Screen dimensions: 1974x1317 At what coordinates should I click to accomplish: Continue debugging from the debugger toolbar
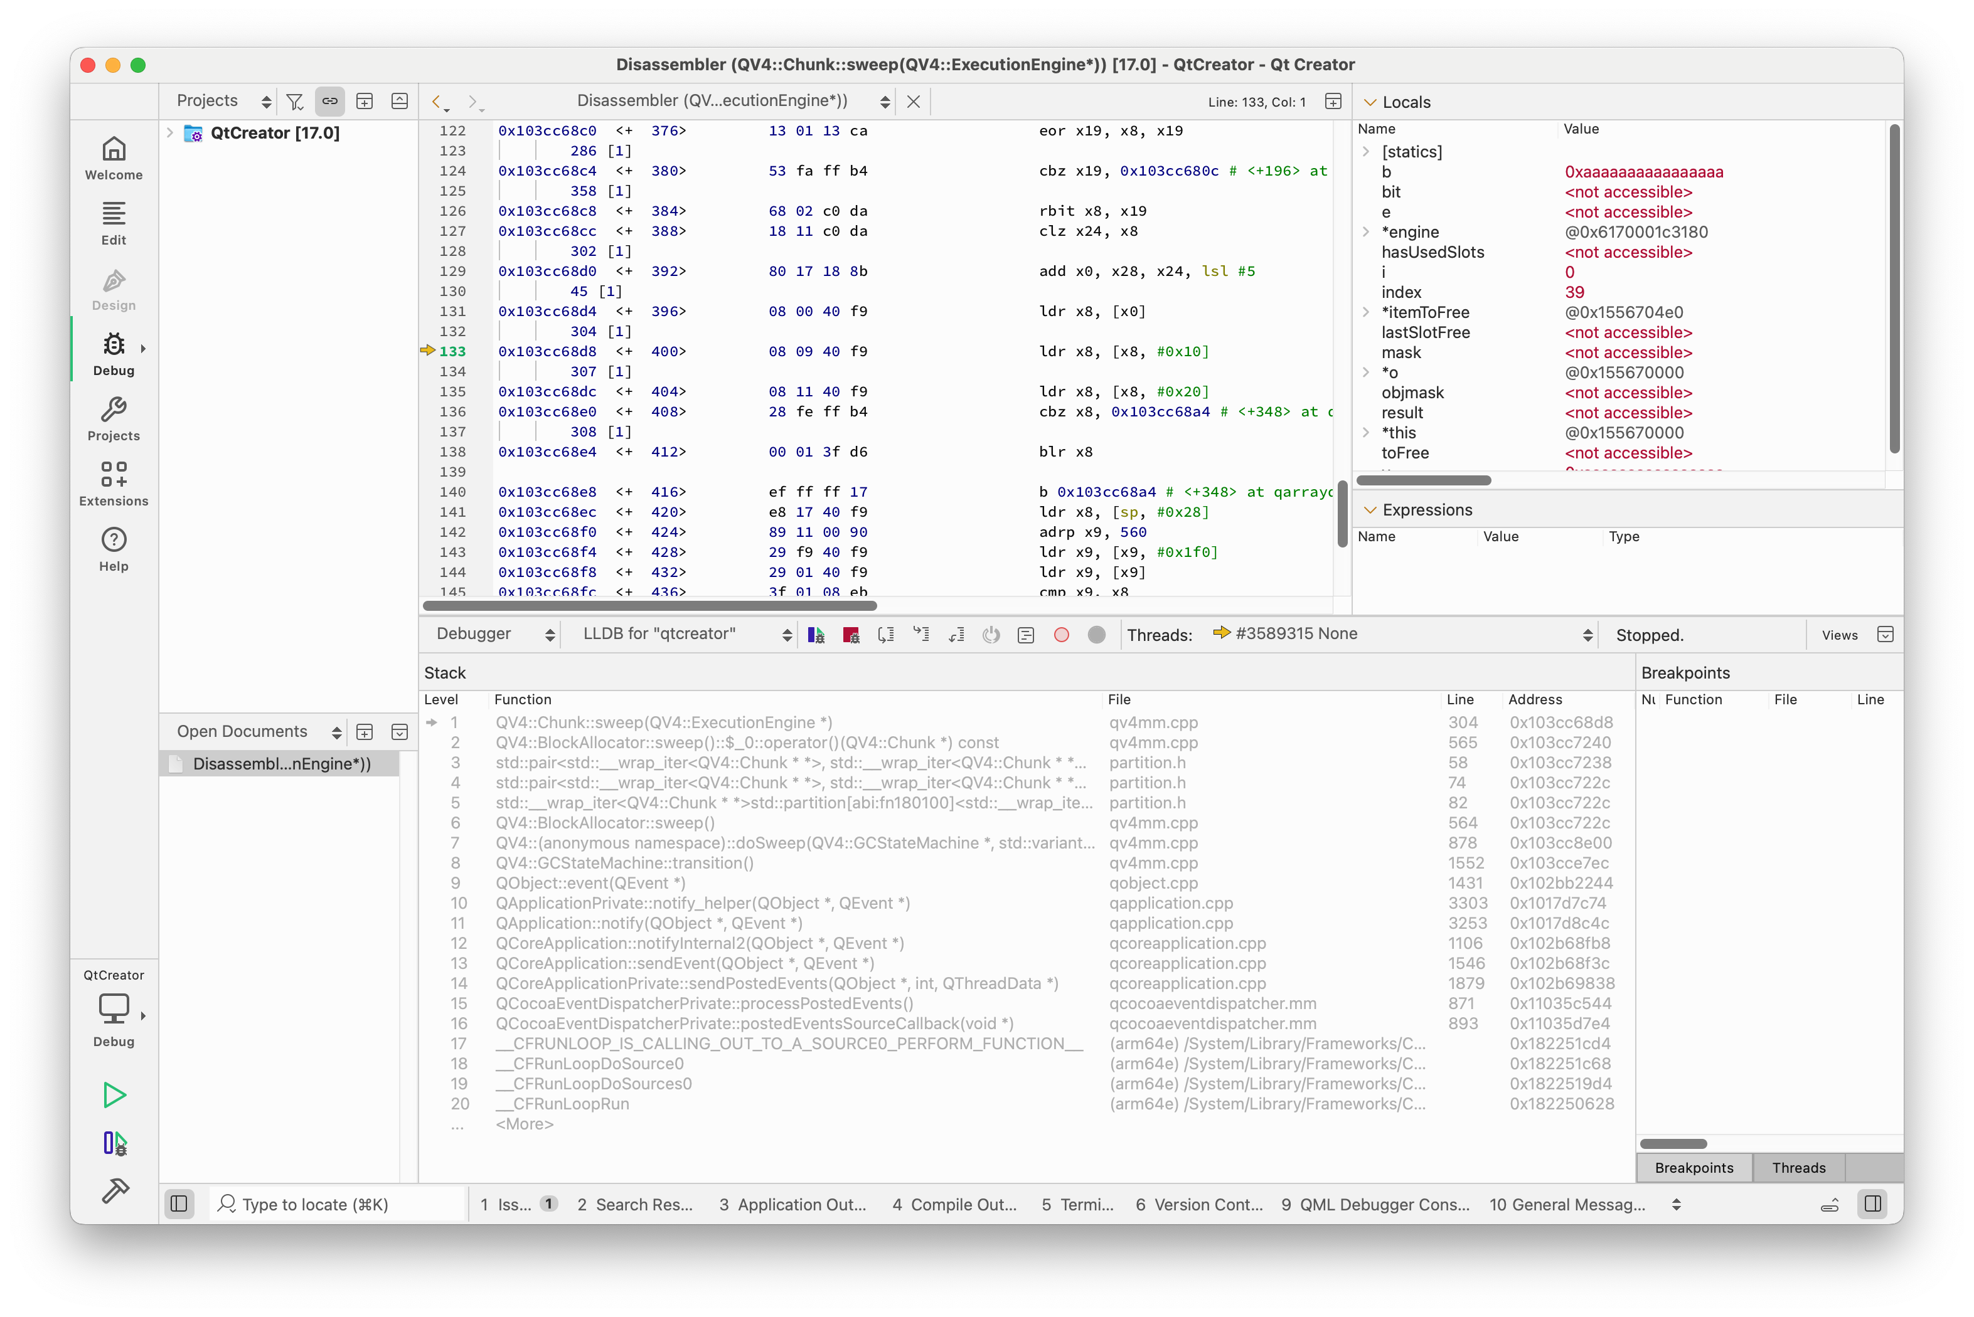pos(816,635)
